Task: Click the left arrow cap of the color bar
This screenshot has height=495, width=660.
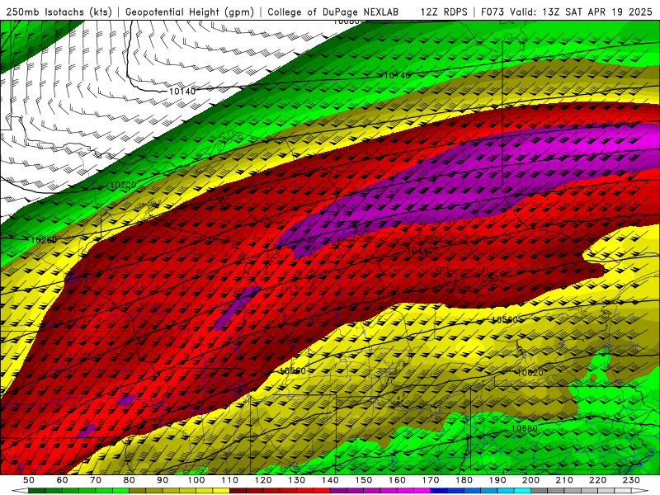Action: [20, 491]
